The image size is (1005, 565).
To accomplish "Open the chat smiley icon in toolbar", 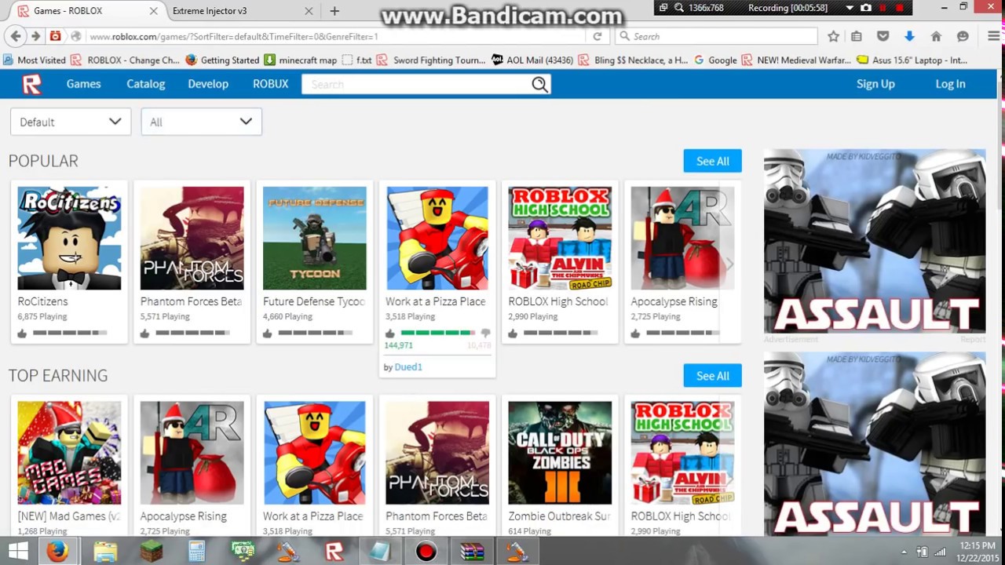I will click(963, 36).
